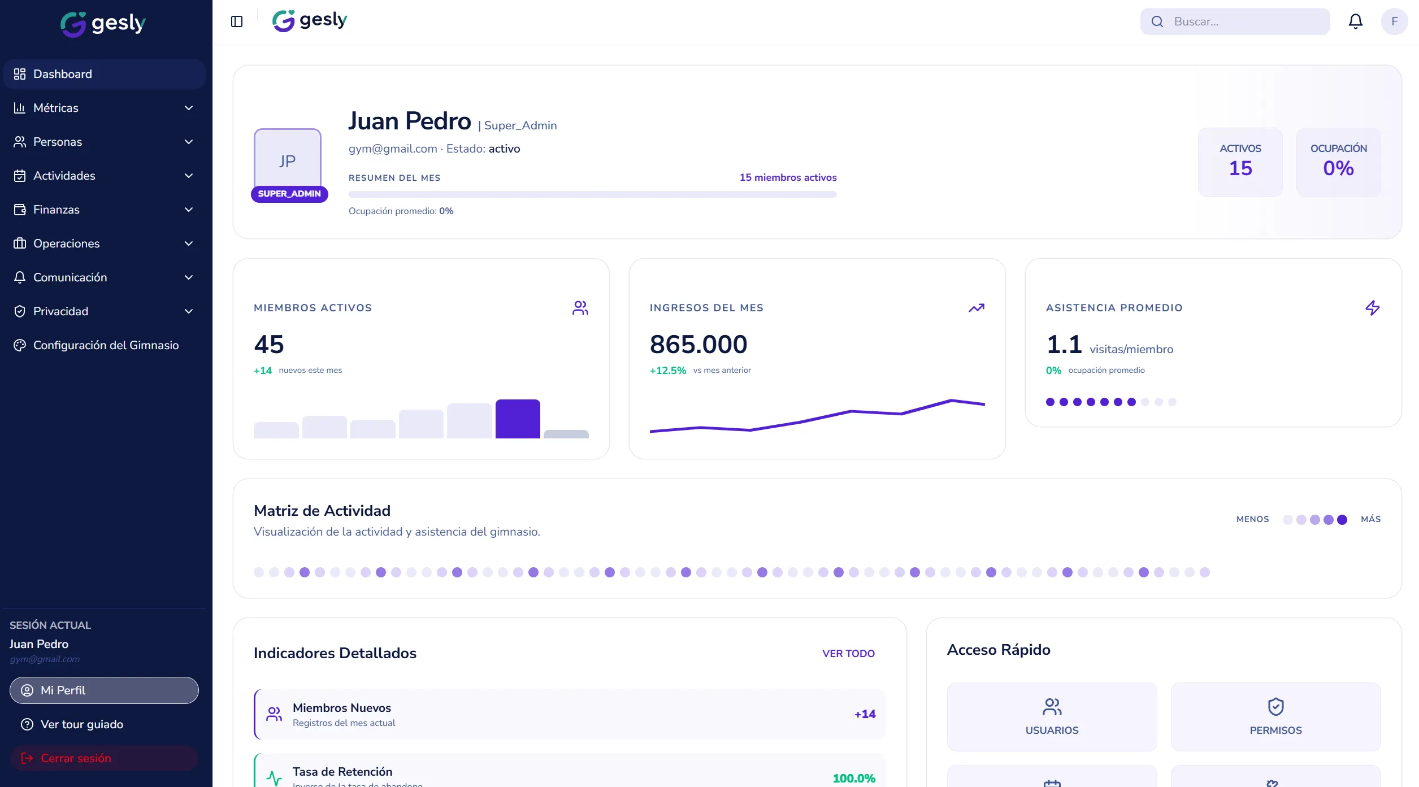The image size is (1419, 787).
Task: Click the OCUPACIÓN 0% stat card
Action: tap(1338, 162)
